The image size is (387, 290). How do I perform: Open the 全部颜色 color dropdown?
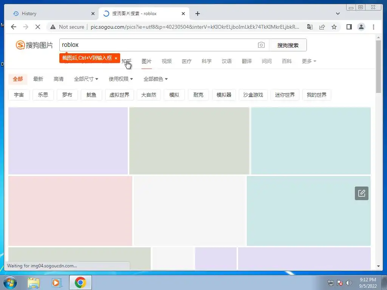(x=155, y=79)
